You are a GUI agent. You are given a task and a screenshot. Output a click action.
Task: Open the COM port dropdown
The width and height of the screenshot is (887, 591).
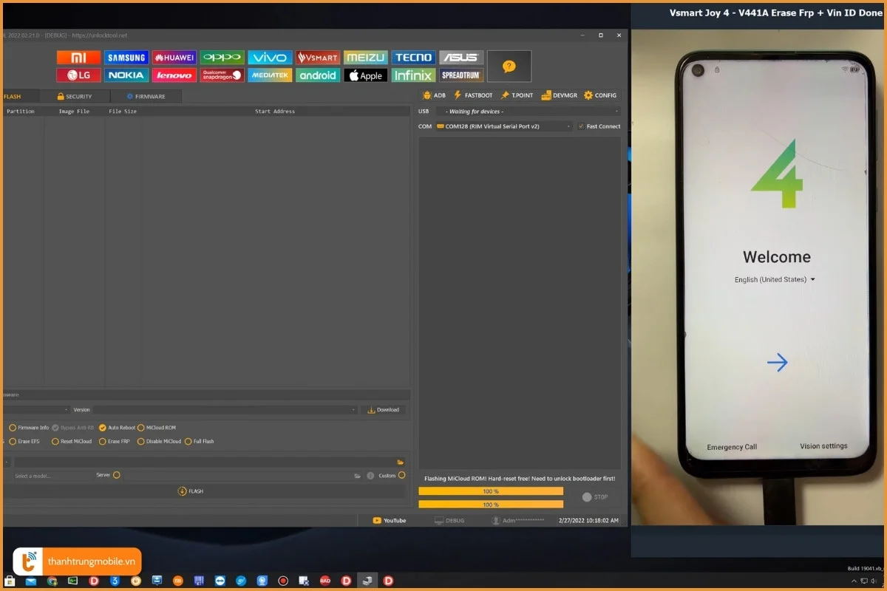pos(504,126)
